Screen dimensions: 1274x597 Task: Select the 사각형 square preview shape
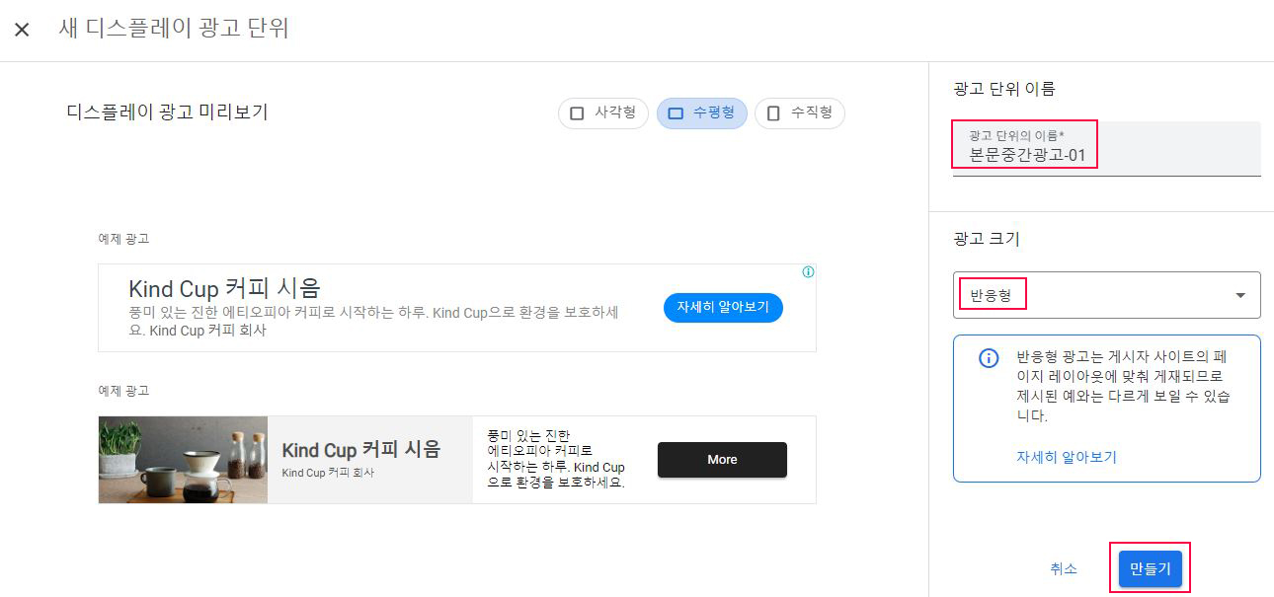click(x=602, y=112)
